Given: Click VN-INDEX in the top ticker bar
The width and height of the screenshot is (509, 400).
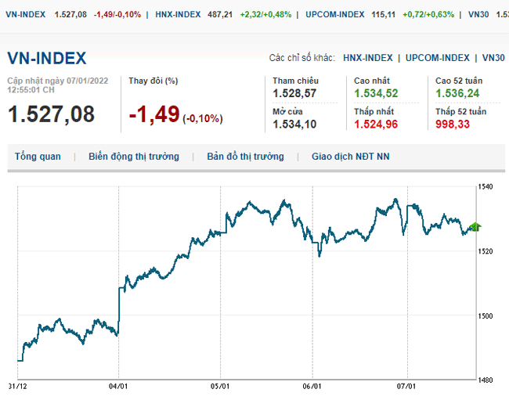Looking at the screenshot, I should 25,14.
